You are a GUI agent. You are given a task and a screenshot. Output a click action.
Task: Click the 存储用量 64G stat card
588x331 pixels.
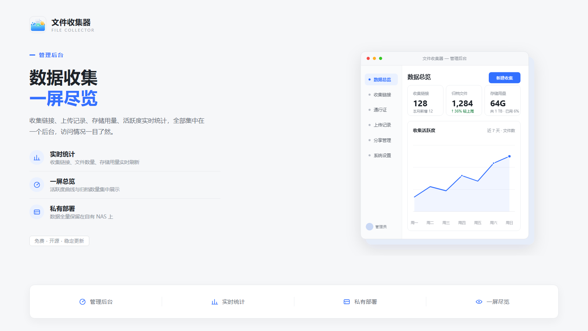tap(502, 100)
